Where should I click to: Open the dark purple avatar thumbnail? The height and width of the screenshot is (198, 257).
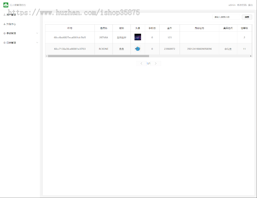click(x=138, y=37)
